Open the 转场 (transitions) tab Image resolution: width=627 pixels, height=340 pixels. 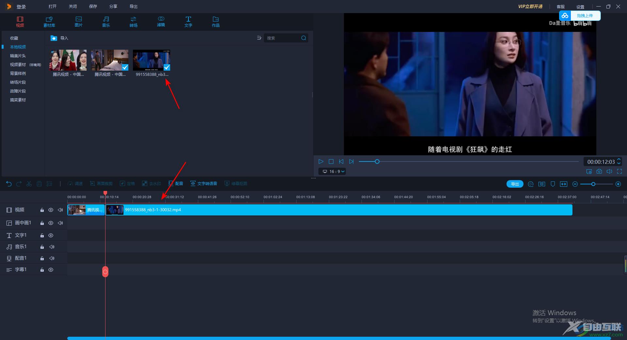point(133,22)
